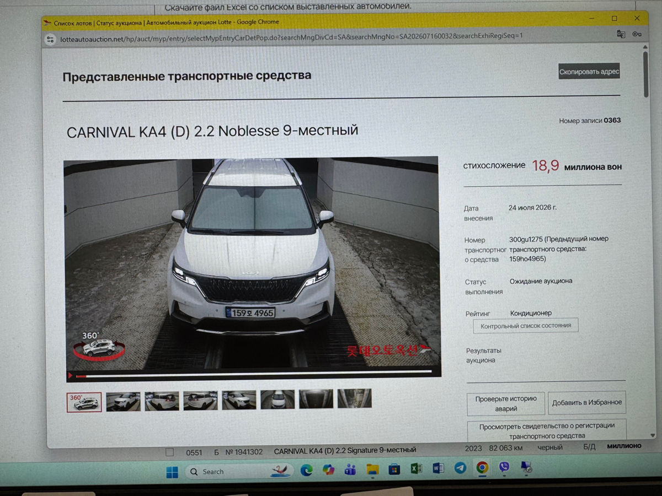
Task: Open Просмотреть свидетельство о регистрации button
Action: (x=546, y=430)
